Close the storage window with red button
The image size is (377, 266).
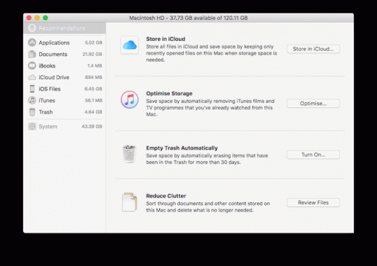[29, 18]
